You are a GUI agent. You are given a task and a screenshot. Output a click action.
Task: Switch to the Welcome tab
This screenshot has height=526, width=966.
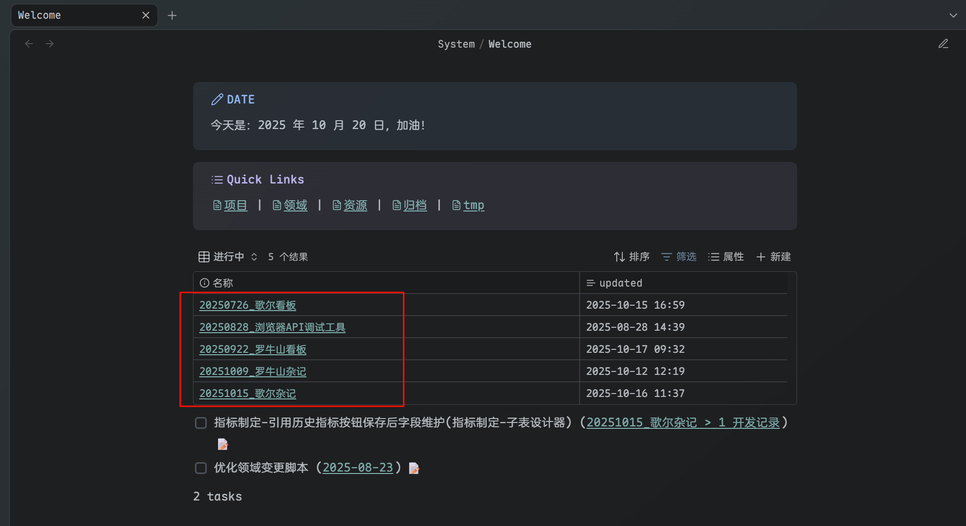pos(74,16)
